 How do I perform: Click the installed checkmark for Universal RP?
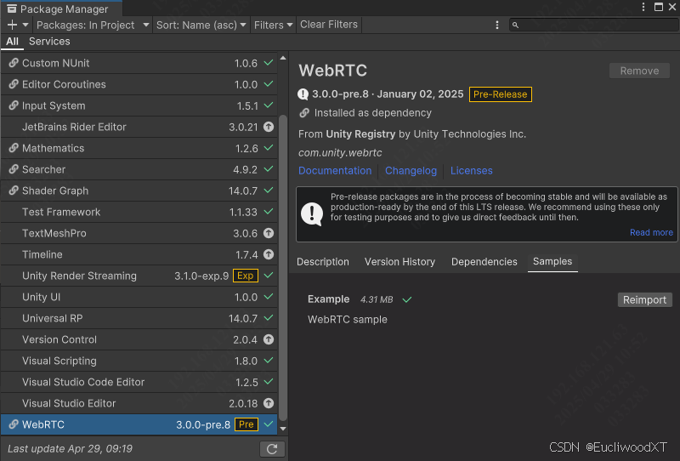(269, 318)
